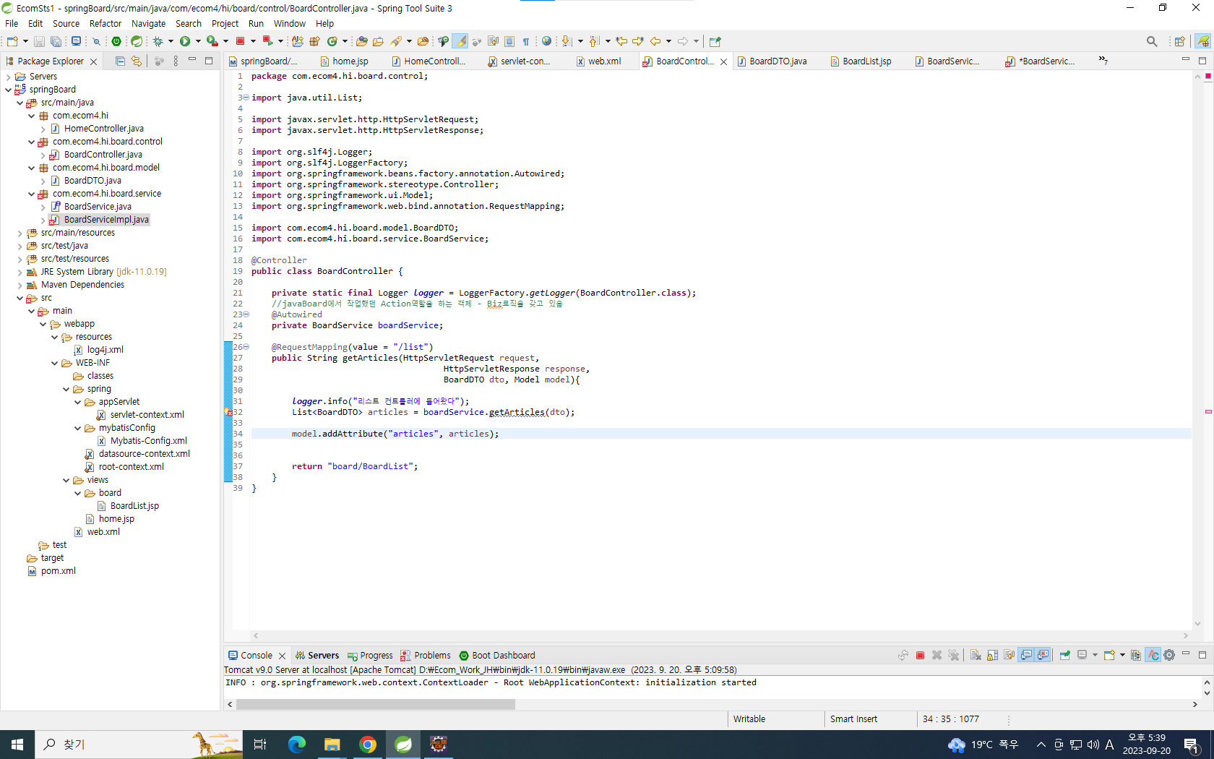
Task: Collapse the WEB-INF folder
Action: [x=54, y=363]
